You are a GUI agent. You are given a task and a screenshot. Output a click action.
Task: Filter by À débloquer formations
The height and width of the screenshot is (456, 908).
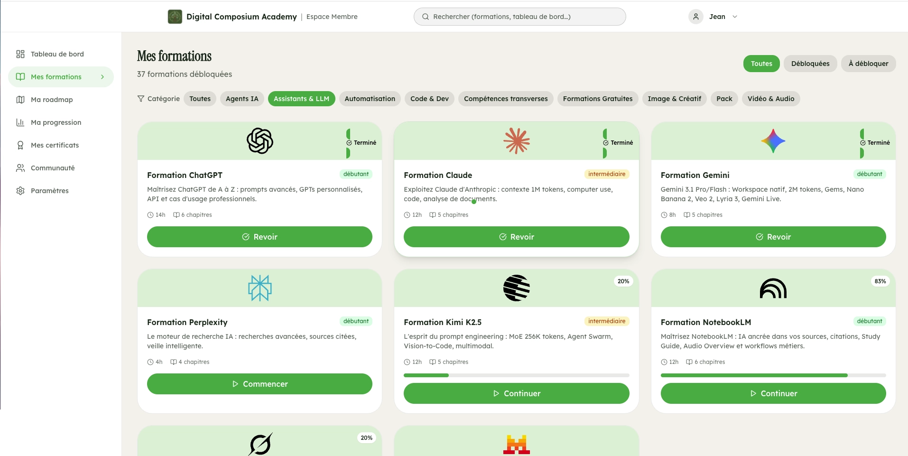(868, 64)
